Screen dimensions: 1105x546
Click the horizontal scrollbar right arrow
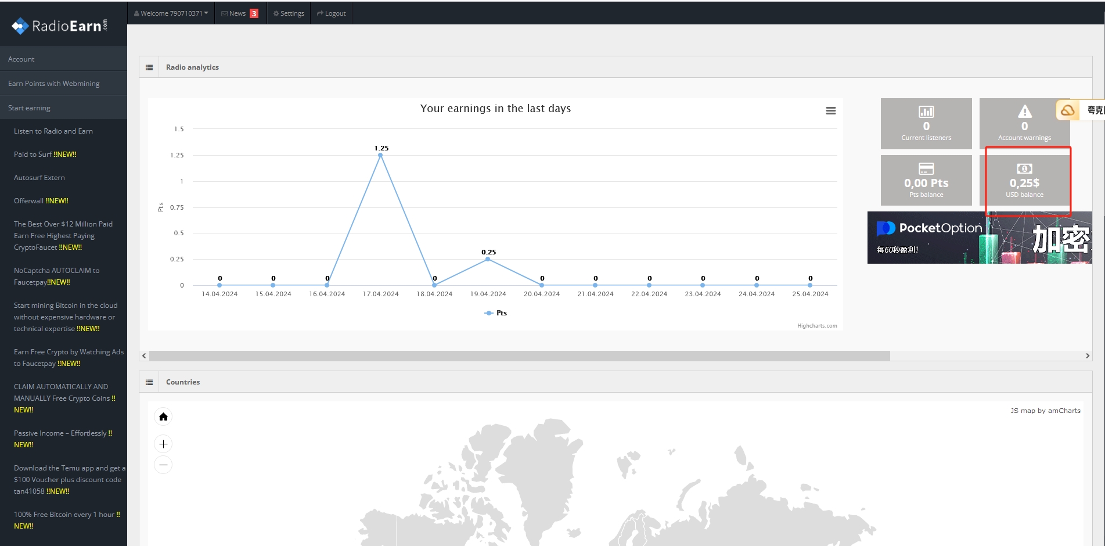click(x=1087, y=355)
